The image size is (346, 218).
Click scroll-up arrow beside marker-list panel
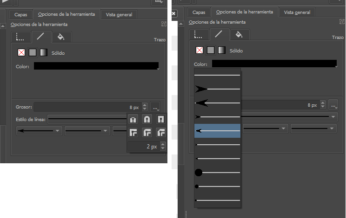(181, 24)
